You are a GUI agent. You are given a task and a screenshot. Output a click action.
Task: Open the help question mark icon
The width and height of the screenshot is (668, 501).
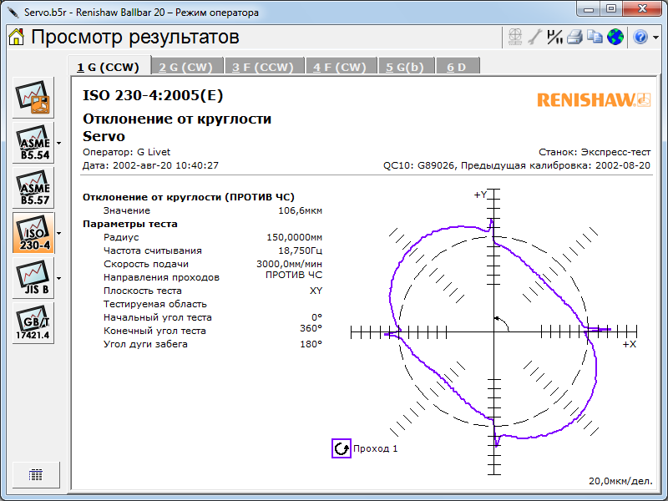click(x=640, y=37)
